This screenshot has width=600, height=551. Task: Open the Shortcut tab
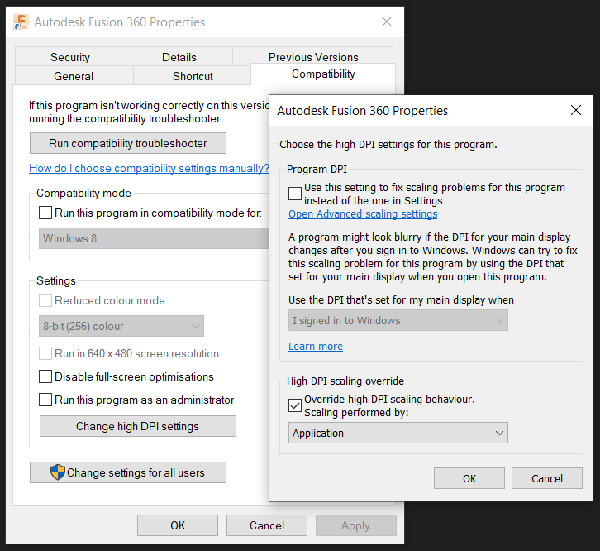193,76
